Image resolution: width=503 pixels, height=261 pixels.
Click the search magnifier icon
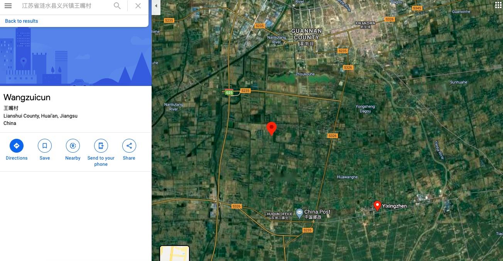tap(117, 6)
